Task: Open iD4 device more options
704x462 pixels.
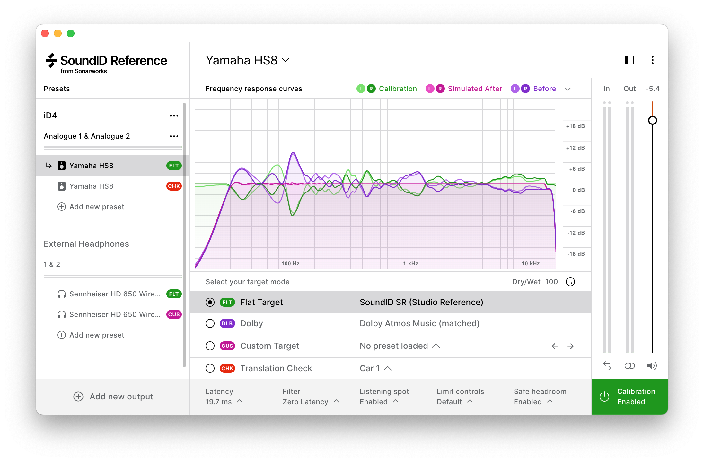Action: pyautogui.click(x=174, y=116)
